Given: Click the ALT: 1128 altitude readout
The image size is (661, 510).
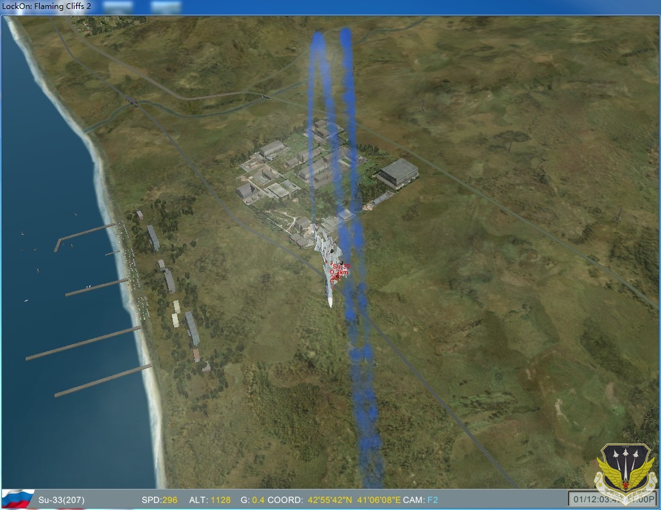Looking at the screenshot, I should click(x=209, y=500).
